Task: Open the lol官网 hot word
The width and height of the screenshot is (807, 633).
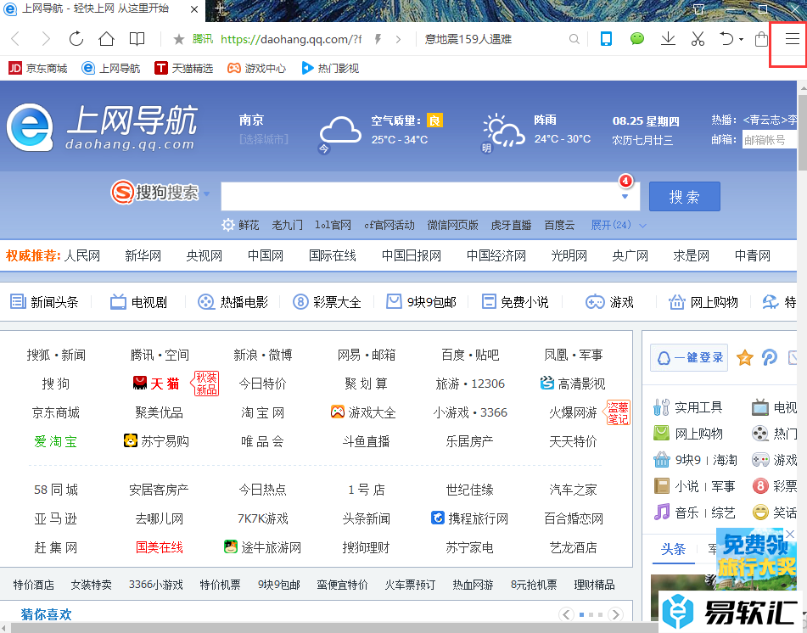Action: coord(333,225)
